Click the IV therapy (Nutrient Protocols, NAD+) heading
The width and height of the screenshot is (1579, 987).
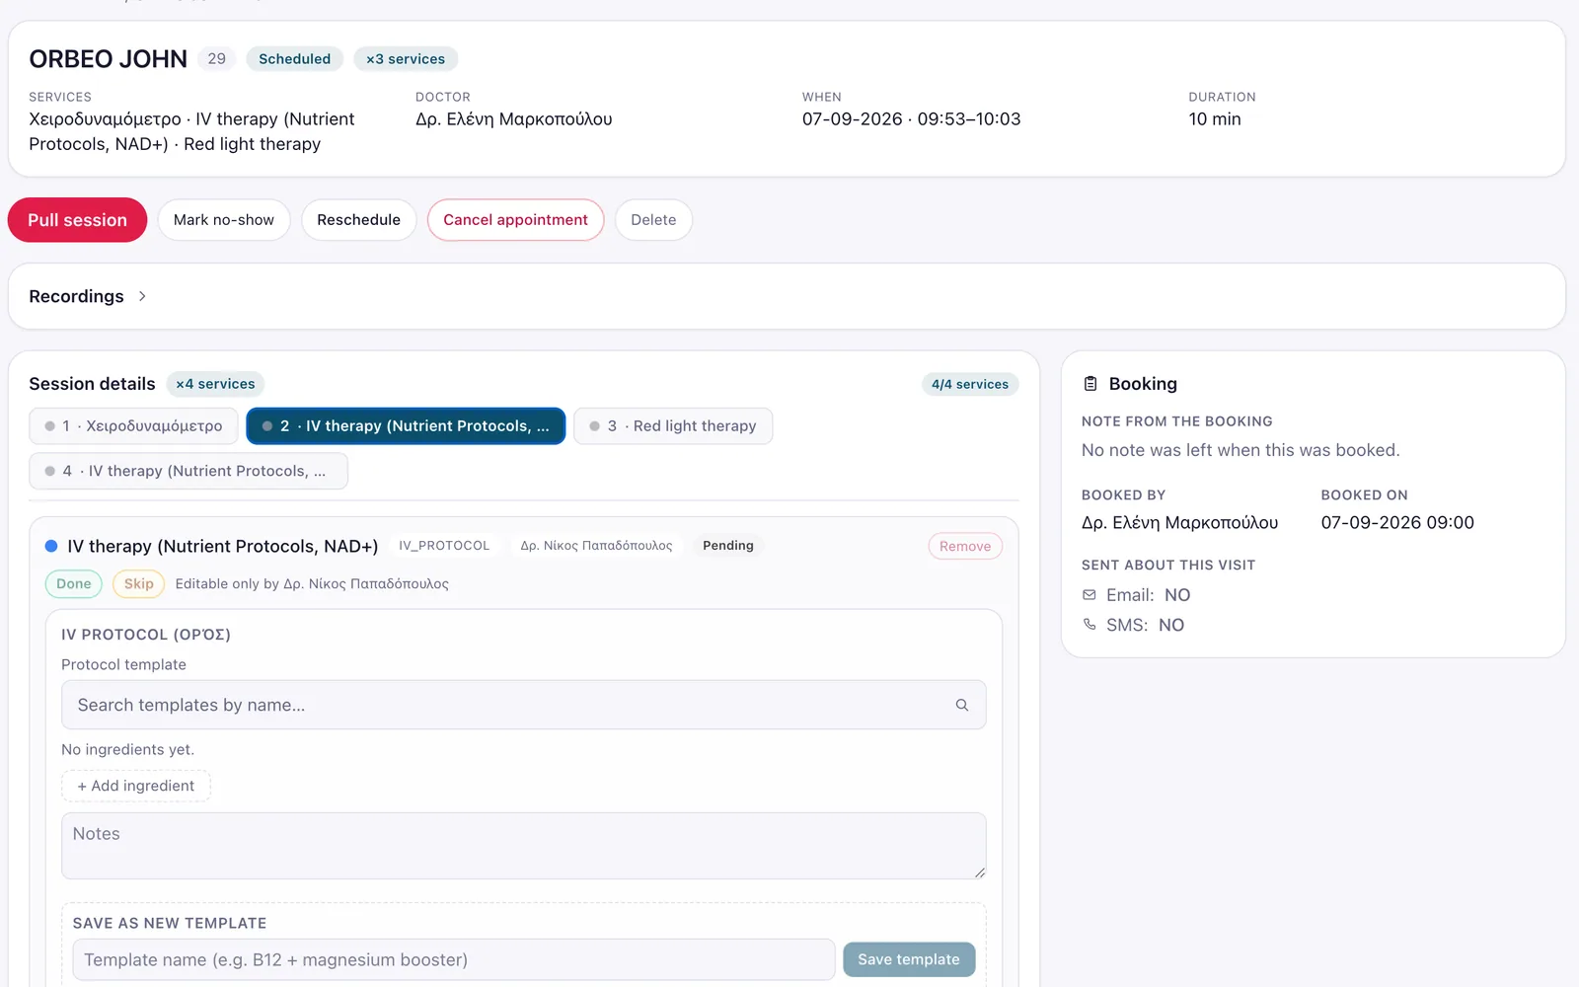[x=223, y=546]
